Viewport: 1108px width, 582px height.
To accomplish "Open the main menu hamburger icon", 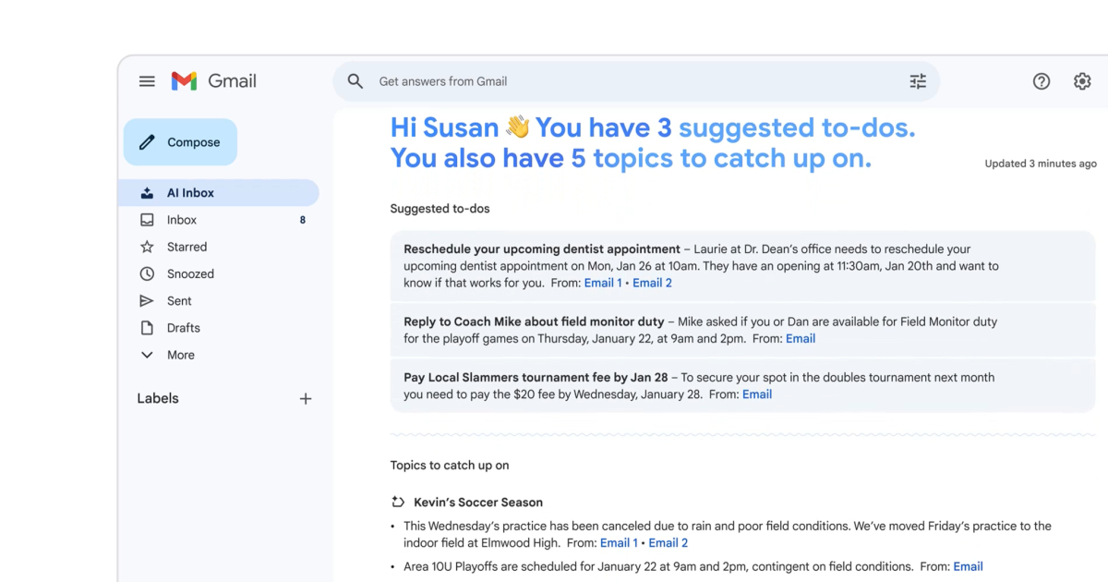I will [x=147, y=81].
